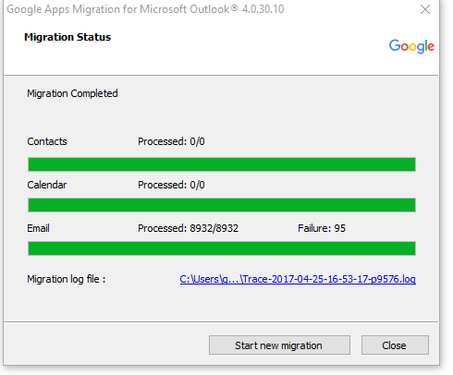Click the Migration Completed status text
The width and height of the screenshot is (453, 375).
tap(72, 93)
